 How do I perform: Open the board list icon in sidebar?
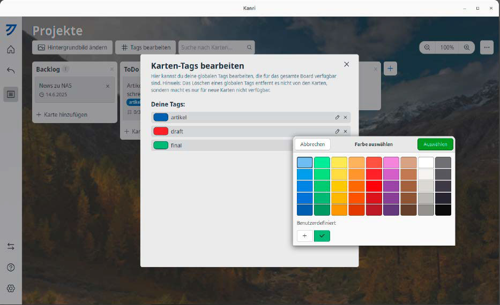(x=11, y=94)
